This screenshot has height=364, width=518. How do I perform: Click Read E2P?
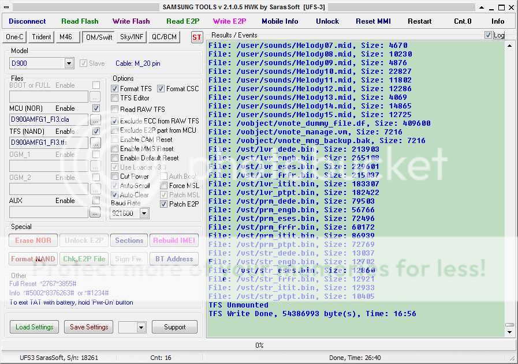(182, 21)
